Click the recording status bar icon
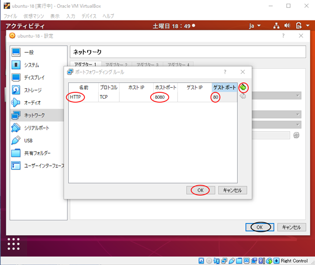315x265 pixels. [x=254, y=261]
